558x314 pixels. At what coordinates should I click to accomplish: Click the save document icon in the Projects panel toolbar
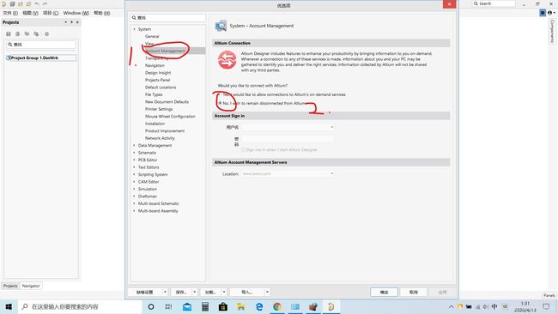(x=9, y=34)
